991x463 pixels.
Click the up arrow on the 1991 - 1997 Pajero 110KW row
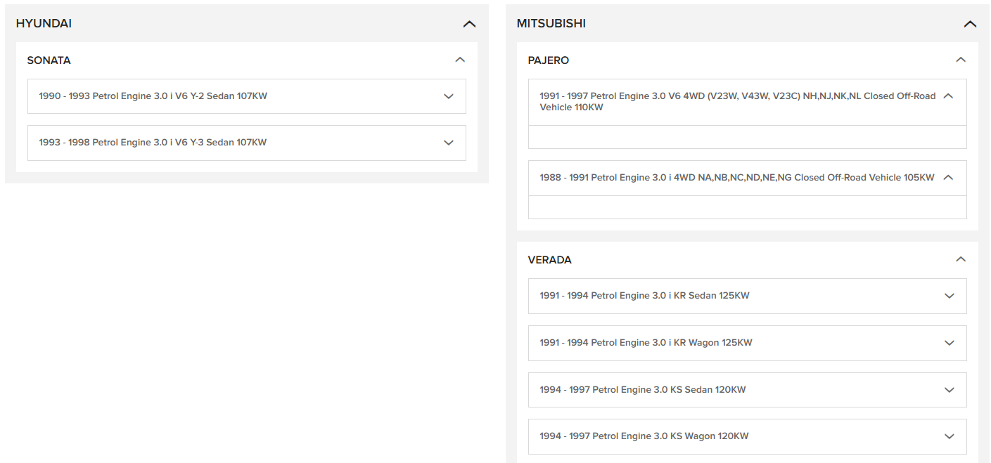coord(948,96)
